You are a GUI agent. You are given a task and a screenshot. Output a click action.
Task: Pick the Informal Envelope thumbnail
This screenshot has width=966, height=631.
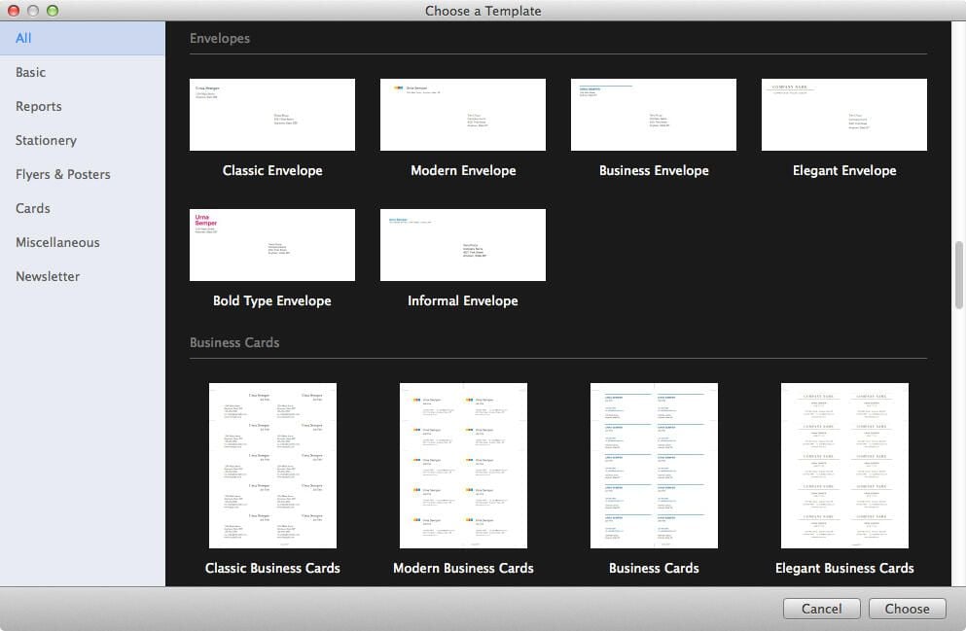click(463, 245)
